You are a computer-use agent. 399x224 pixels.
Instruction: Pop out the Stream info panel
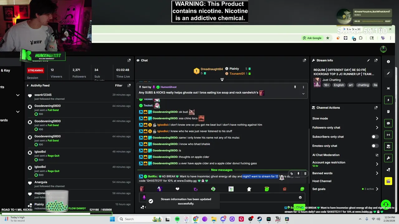click(376, 60)
